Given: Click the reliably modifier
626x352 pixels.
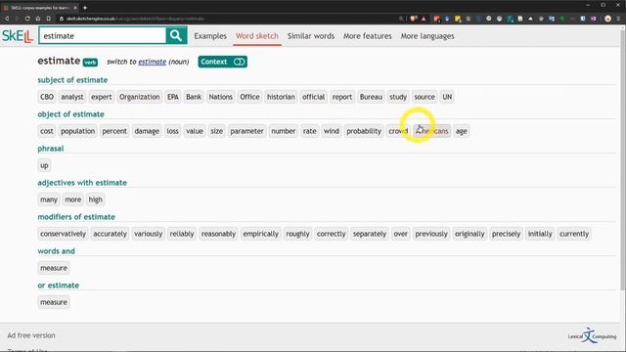Looking at the screenshot, I should click(182, 234).
